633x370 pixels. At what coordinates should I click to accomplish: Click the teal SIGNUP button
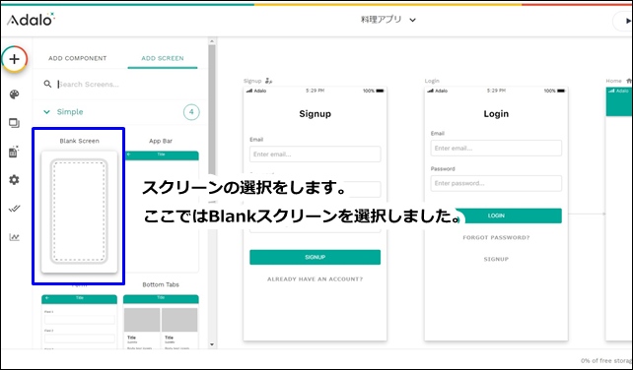(315, 257)
